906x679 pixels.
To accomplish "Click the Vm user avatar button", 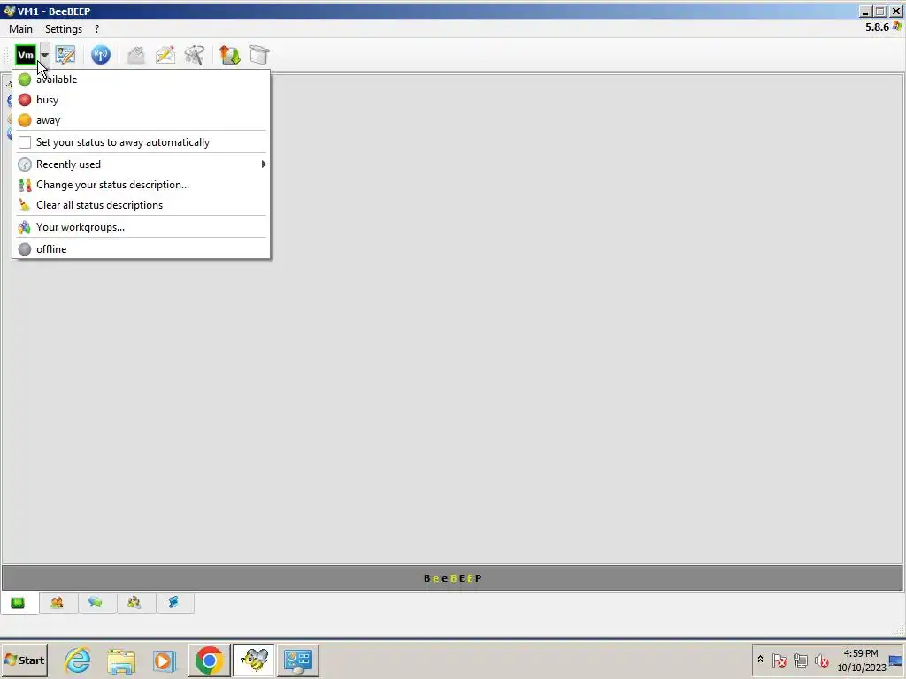I will [x=26, y=55].
